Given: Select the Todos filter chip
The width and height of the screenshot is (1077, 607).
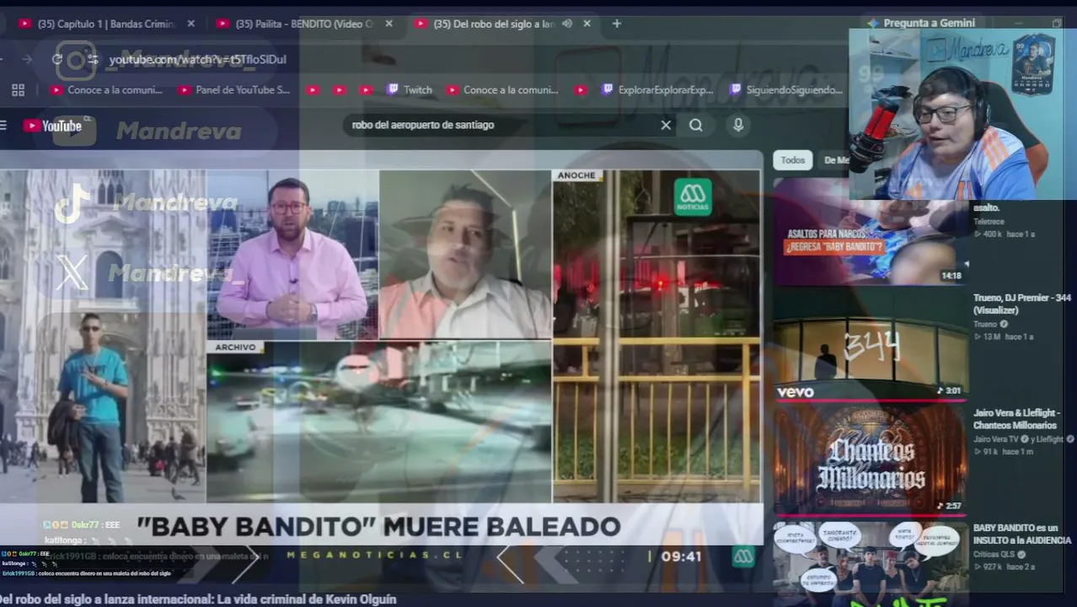Looking at the screenshot, I should click(792, 160).
